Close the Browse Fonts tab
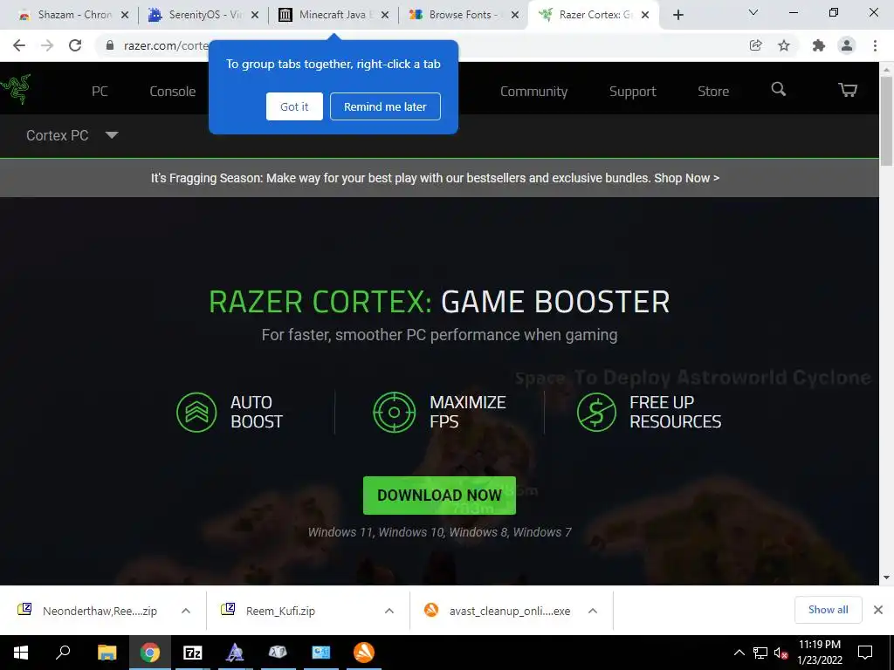Screen dimensions: 894x670 (515, 15)
